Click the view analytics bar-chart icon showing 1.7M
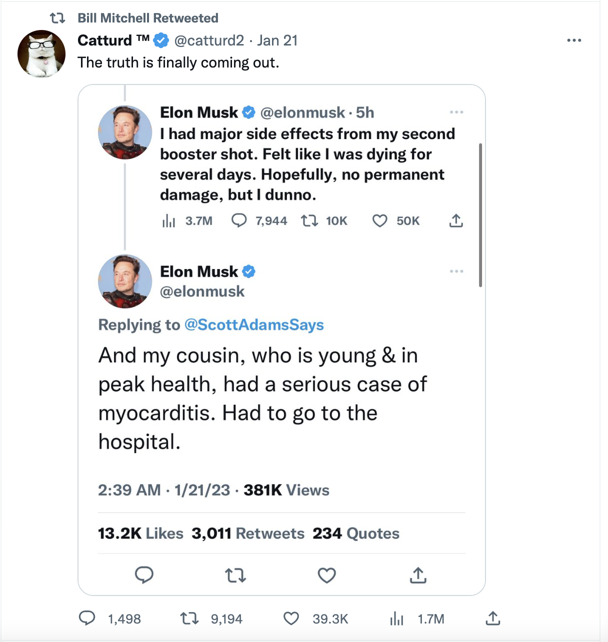608x642 pixels. coord(396,618)
